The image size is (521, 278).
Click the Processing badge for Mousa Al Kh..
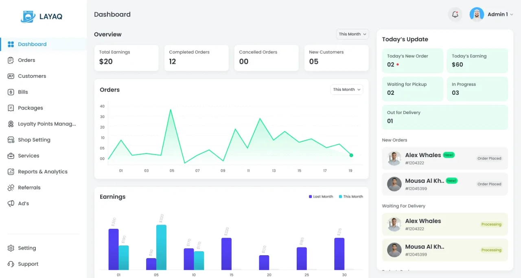491,250
